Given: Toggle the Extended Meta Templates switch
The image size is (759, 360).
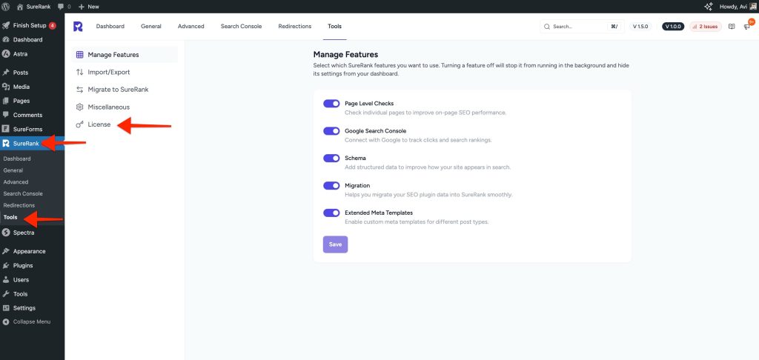Looking at the screenshot, I should tap(331, 213).
